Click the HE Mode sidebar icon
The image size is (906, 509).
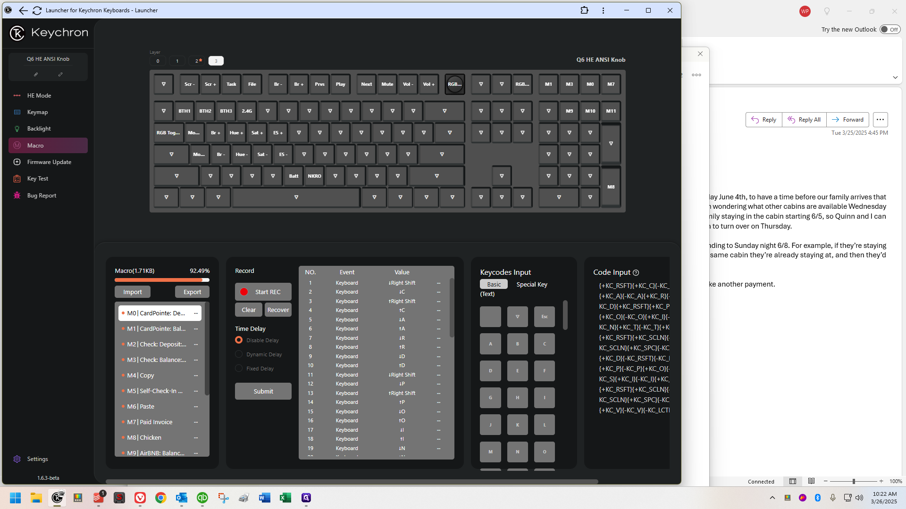click(17, 96)
